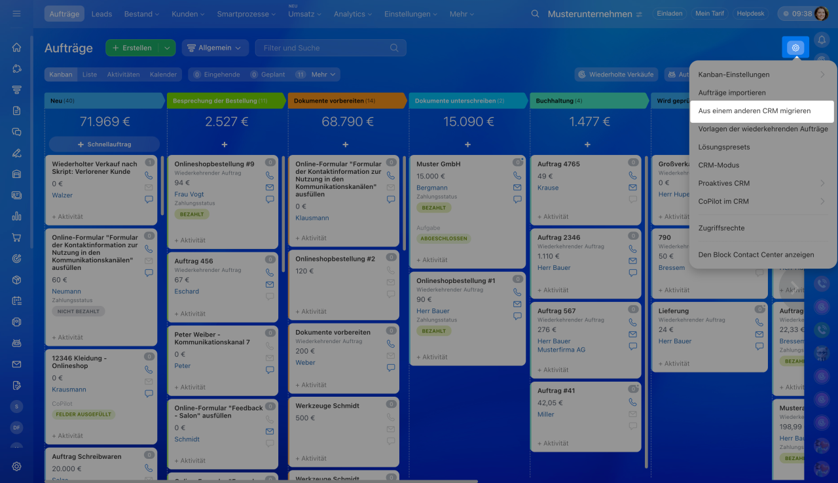The width and height of the screenshot is (838, 483).
Task: Open CoPilot im CRM submenu
Action: [763, 201]
